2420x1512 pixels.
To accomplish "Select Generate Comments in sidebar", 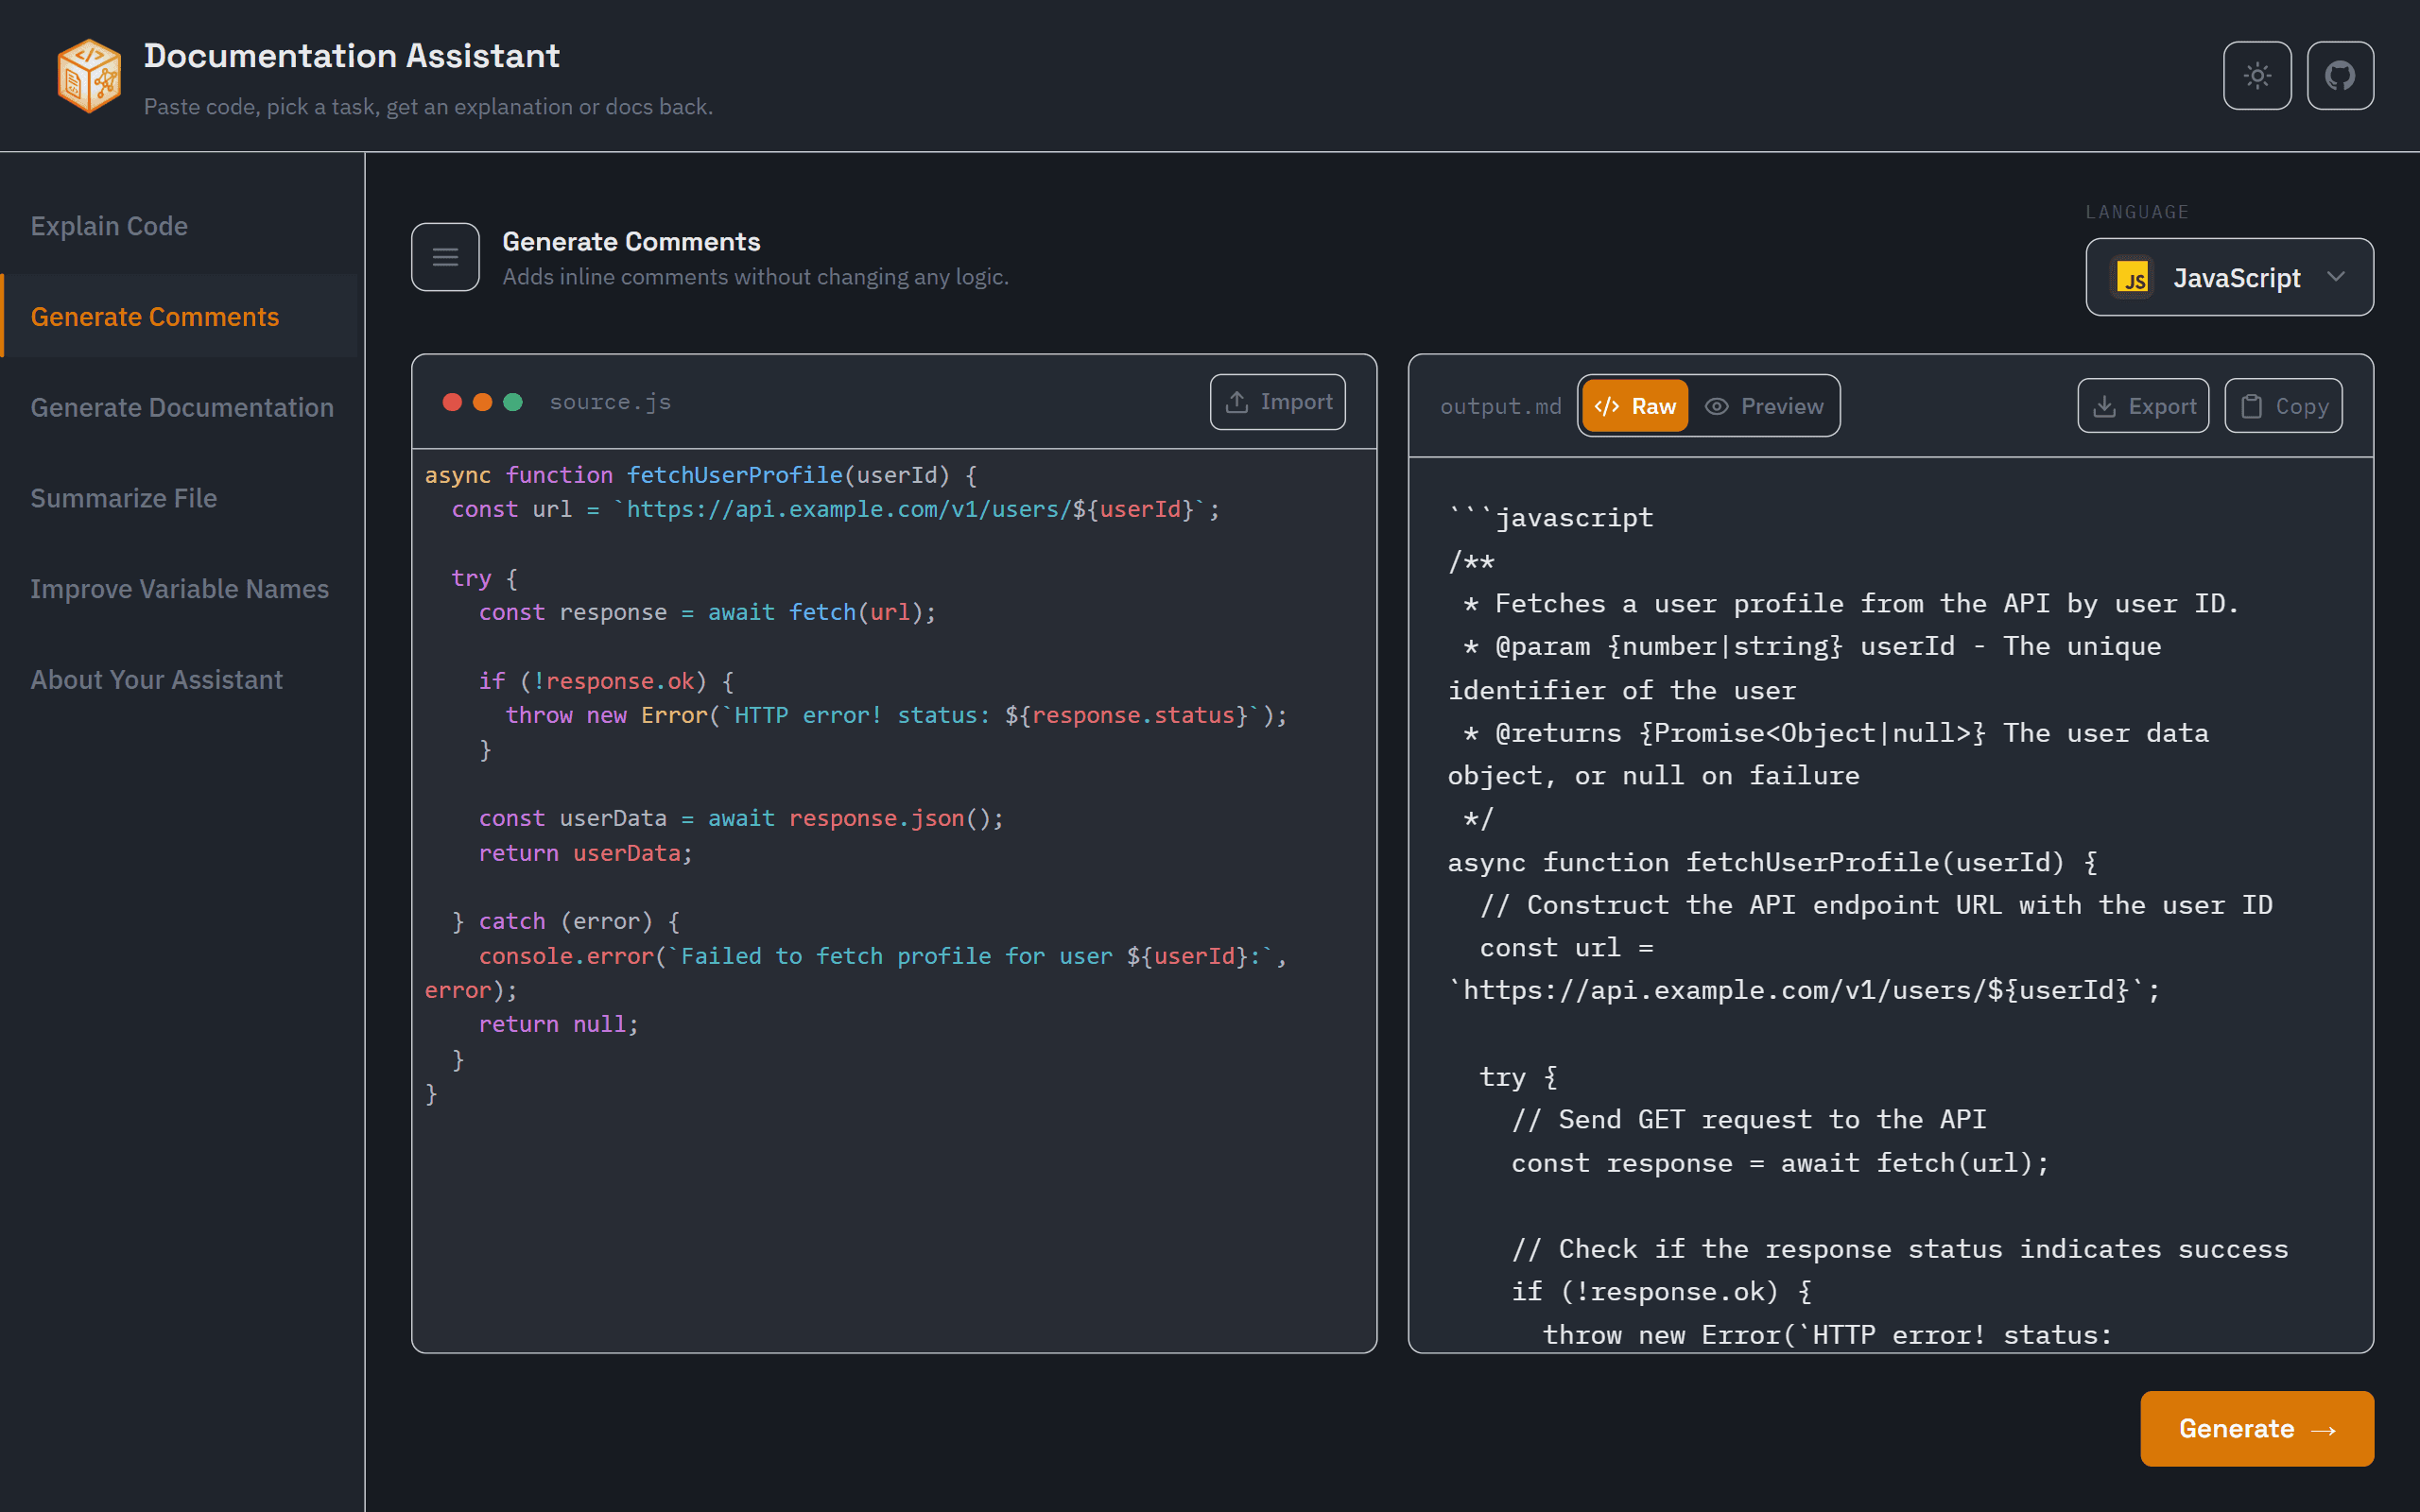I will coord(180,317).
